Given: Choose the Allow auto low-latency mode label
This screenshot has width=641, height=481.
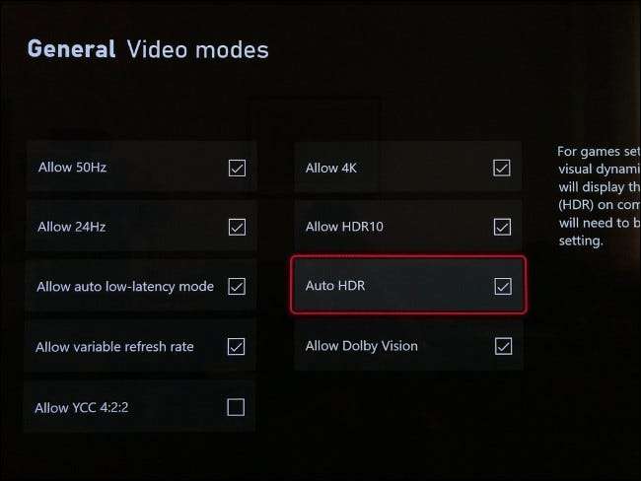Looking at the screenshot, I should (125, 287).
